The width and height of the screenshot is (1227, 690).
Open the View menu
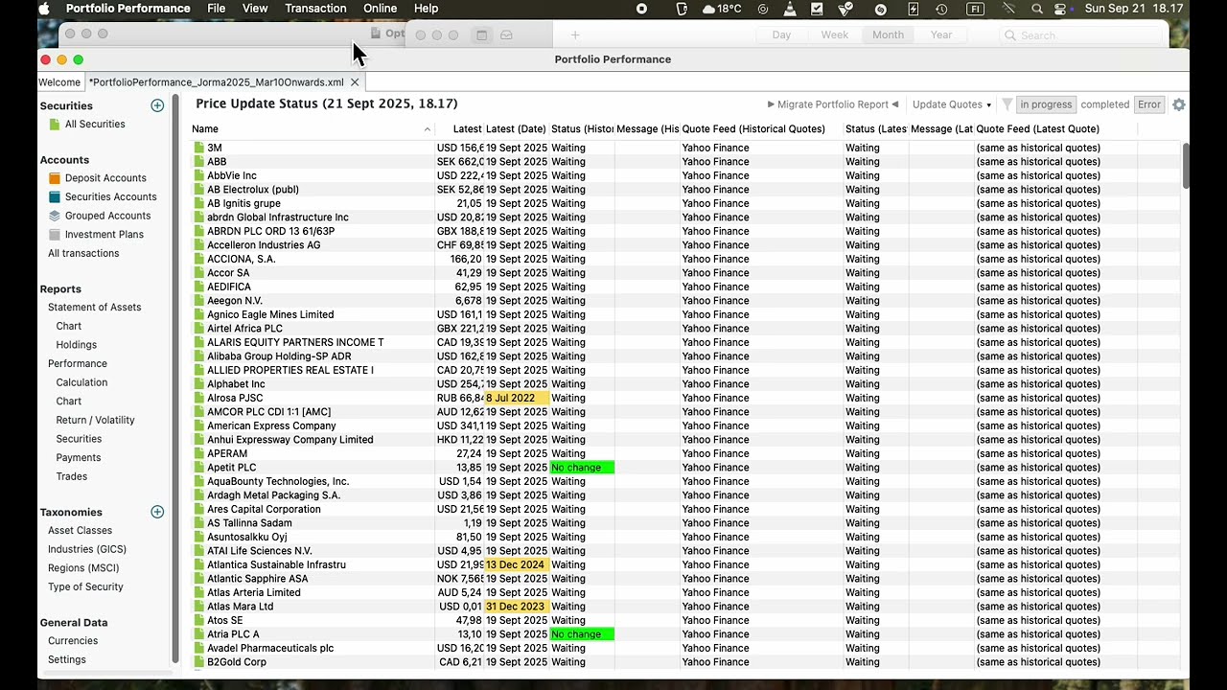pos(255,9)
